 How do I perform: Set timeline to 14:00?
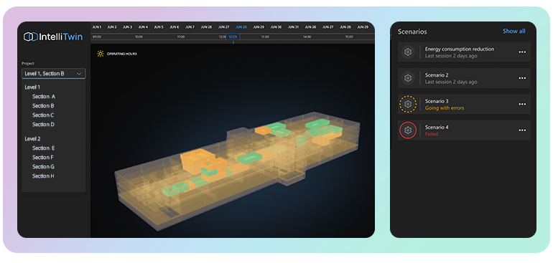pyautogui.click(x=307, y=37)
